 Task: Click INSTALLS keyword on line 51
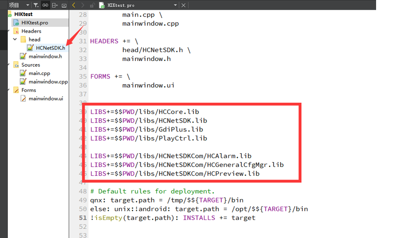199,218
